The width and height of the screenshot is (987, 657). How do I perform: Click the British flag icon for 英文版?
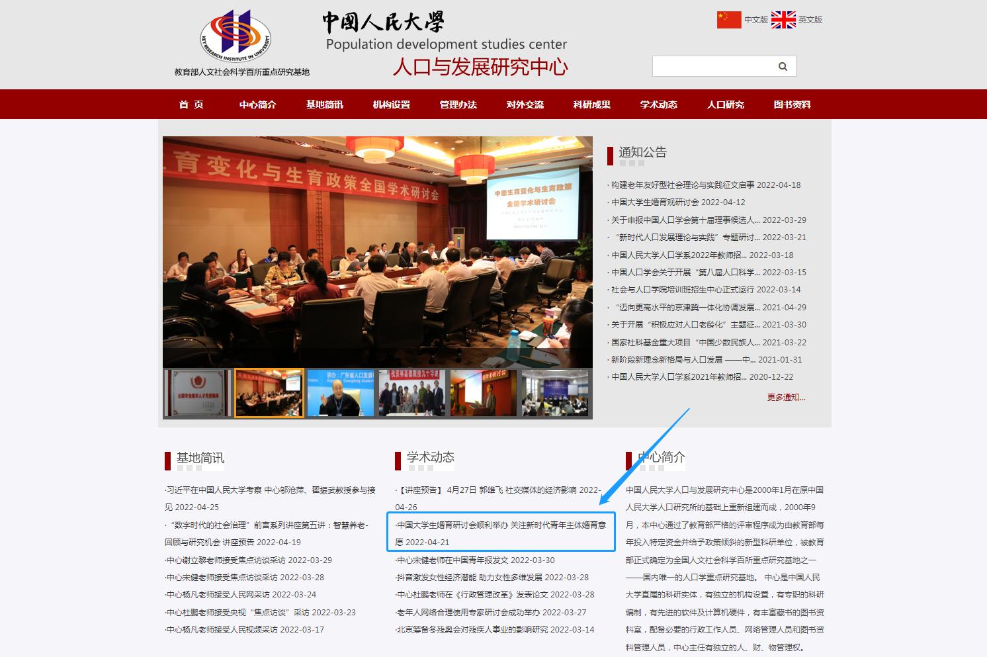click(784, 20)
